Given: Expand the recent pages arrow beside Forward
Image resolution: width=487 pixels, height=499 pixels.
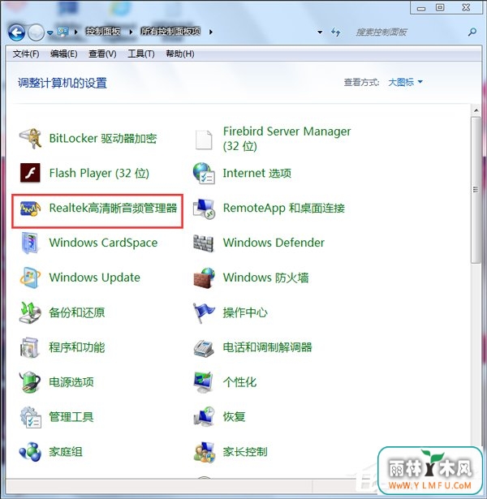Looking at the screenshot, I should click(x=50, y=32).
